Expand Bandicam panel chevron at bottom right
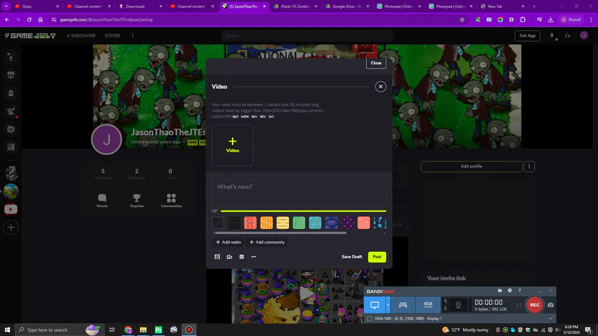This screenshot has width=598, height=336. pos(550,319)
